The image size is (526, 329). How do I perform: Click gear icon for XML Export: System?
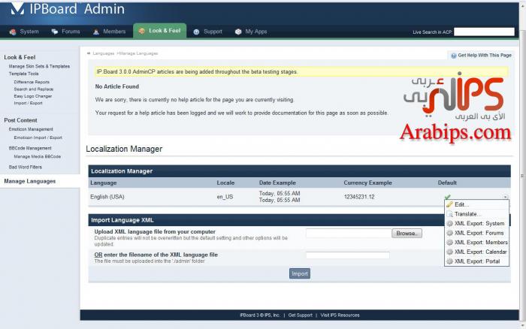[450, 224]
